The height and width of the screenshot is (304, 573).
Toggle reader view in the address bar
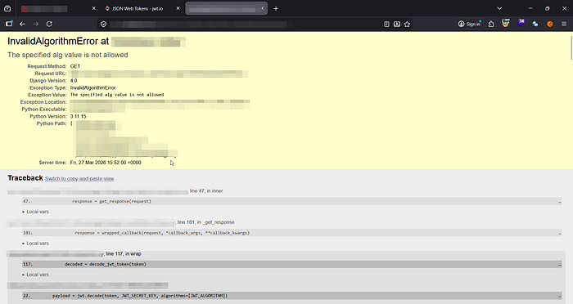pos(386,24)
